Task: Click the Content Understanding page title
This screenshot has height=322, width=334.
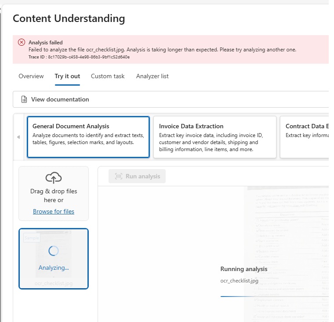Action: pyautogui.click(x=69, y=18)
